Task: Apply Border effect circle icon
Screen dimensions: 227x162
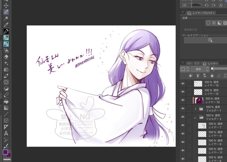Action: 208,23
